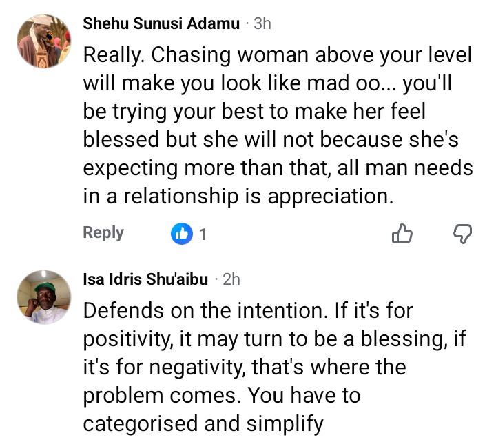
Task: Click 'problem comes. You have to' line
Action: (x=222, y=394)
